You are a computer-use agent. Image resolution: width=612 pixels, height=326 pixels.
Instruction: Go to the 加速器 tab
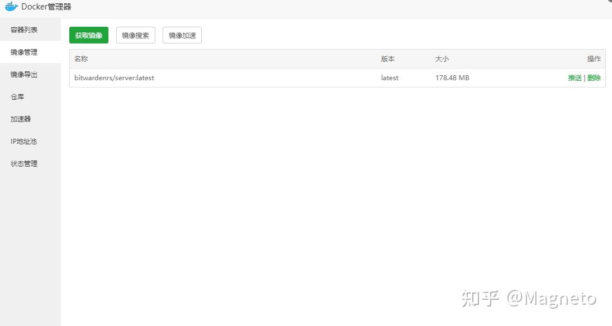tap(30, 119)
